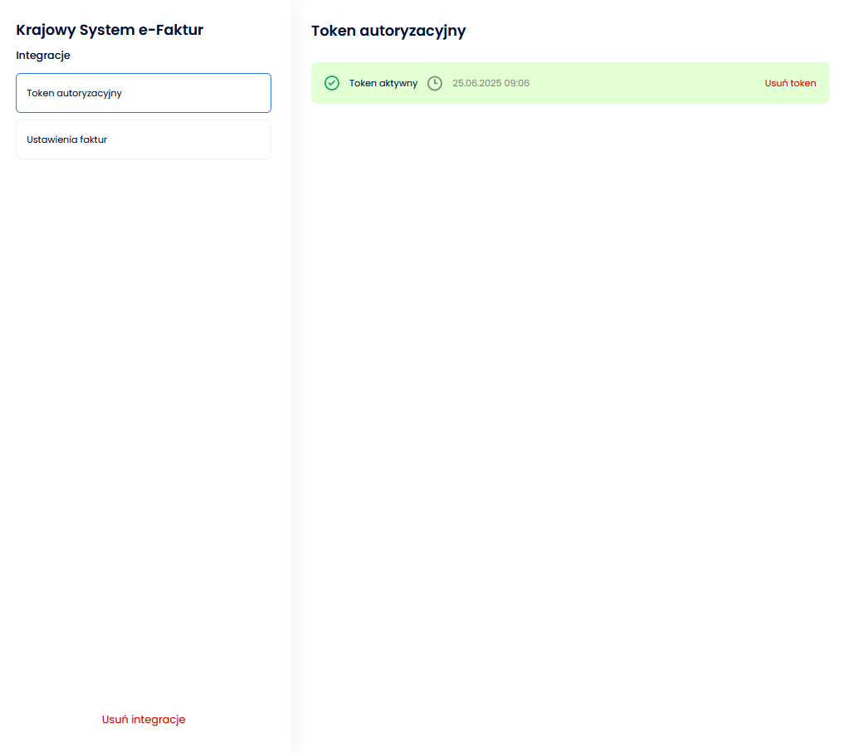Image resolution: width=849 pixels, height=753 pixels.
Task: Click the Integracje subheading
Action: (43, 56)
